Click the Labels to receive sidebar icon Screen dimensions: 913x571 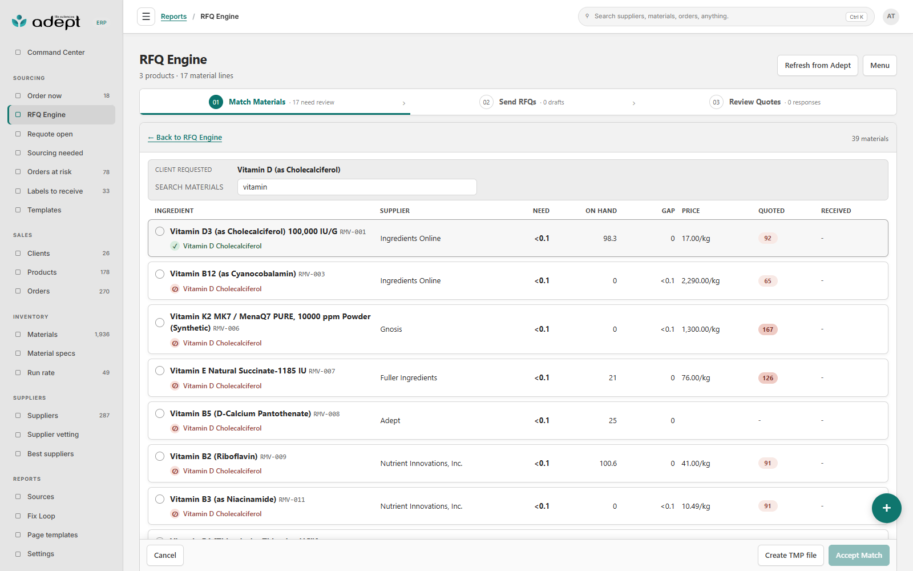click(x=18, y=191)
